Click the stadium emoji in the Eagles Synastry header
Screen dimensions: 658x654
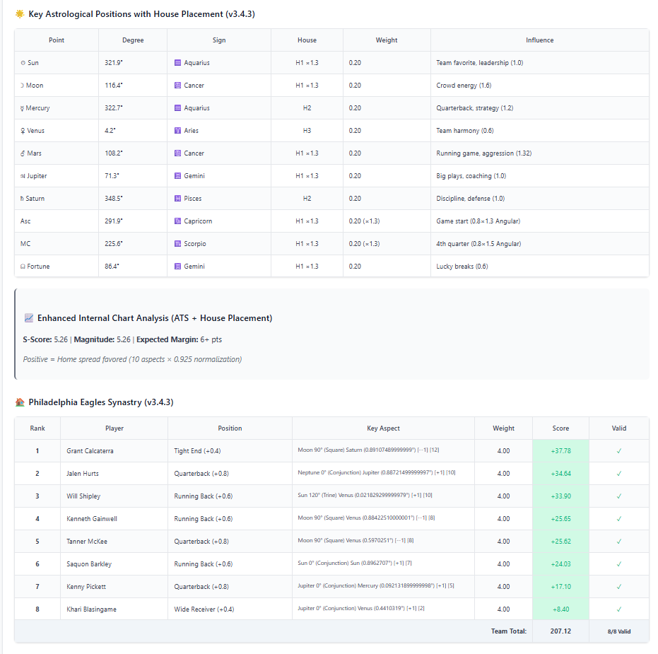20,402
